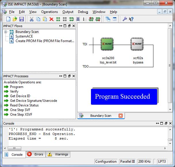Click the tile windows toolbar icon

[115, 19]
